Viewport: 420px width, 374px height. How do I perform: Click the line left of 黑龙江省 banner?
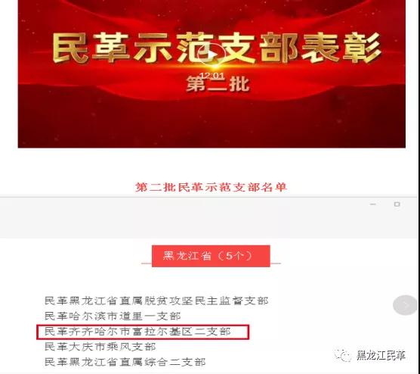[x=147, y=263]
